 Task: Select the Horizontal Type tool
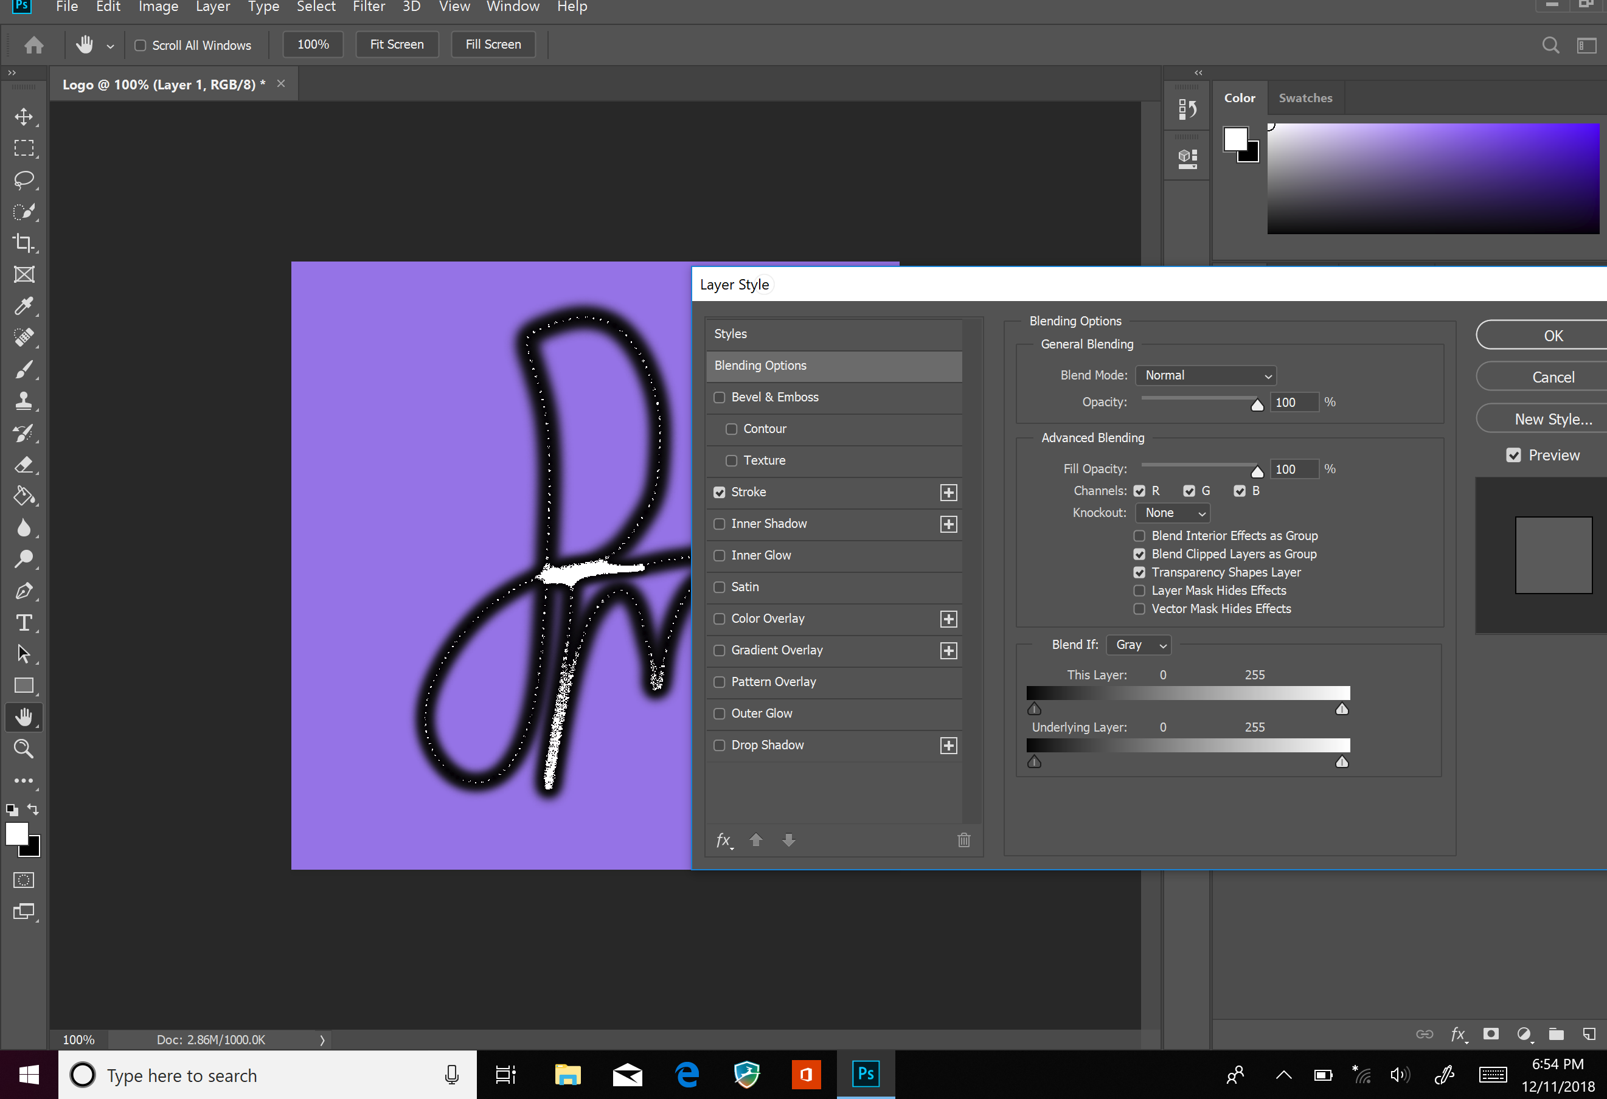[24, 623]
